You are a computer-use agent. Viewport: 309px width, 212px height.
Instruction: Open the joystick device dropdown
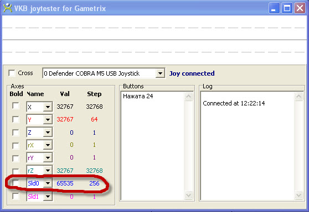160,73
